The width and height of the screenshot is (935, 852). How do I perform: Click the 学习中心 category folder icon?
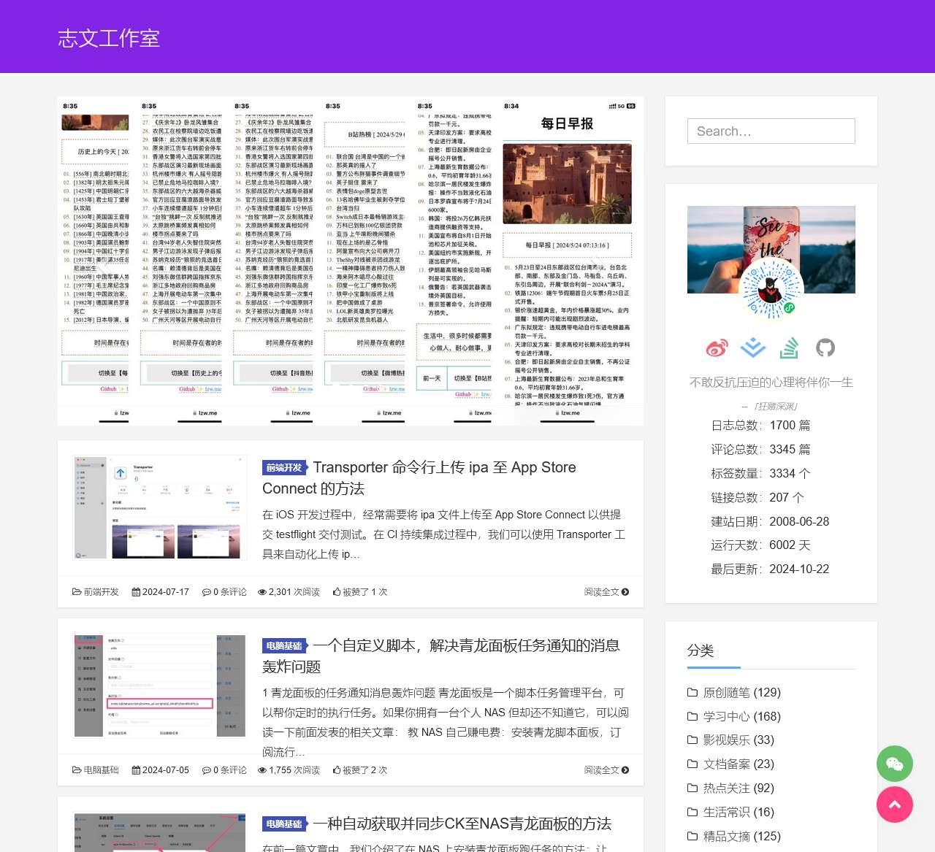(x=692, y=716)
